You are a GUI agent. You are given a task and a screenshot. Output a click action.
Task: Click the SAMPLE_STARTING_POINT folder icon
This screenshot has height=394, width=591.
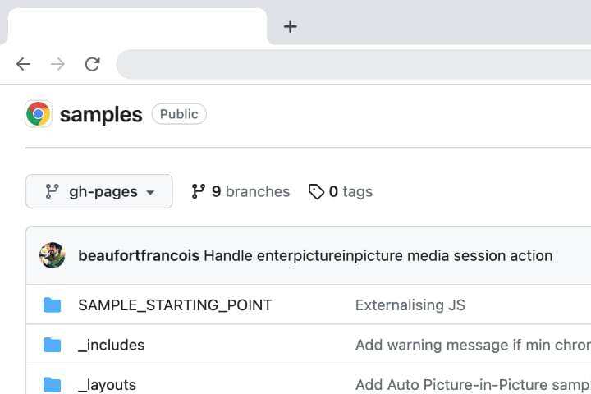click(x=53, y=305)
